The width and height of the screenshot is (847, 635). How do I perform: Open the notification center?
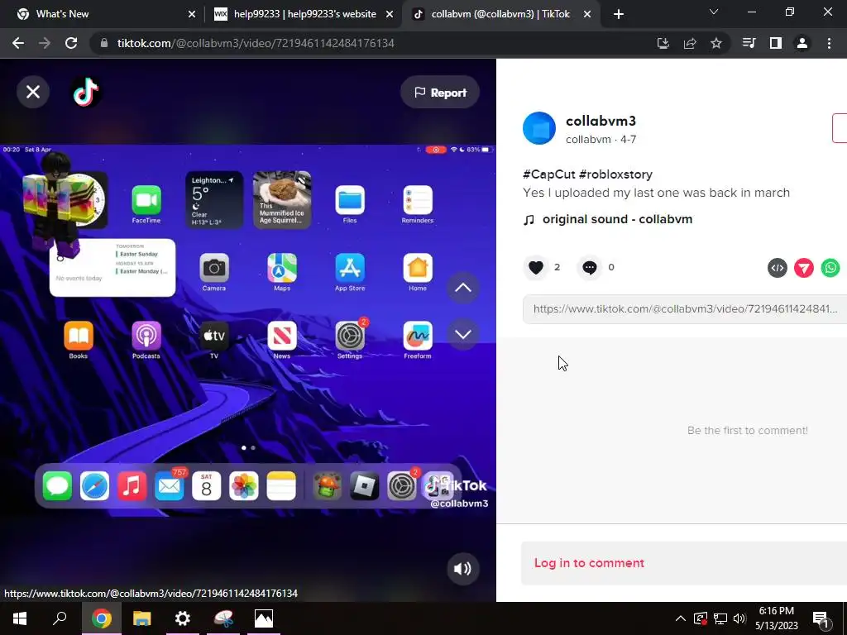[x=821, y=619]
